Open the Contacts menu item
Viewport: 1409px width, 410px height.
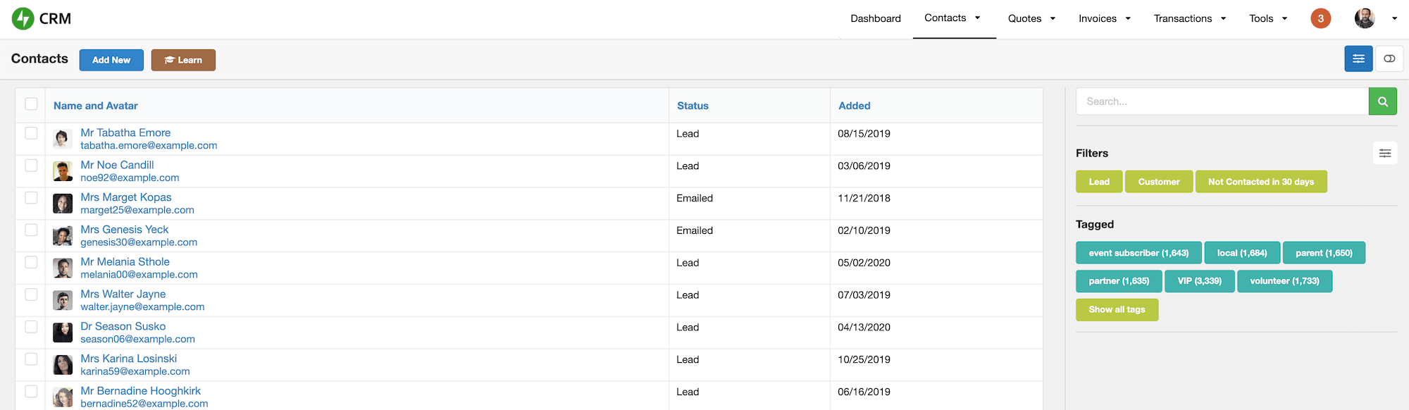(945, 18)
